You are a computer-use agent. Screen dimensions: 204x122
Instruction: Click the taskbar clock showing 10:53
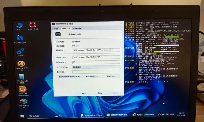(181, 114)
